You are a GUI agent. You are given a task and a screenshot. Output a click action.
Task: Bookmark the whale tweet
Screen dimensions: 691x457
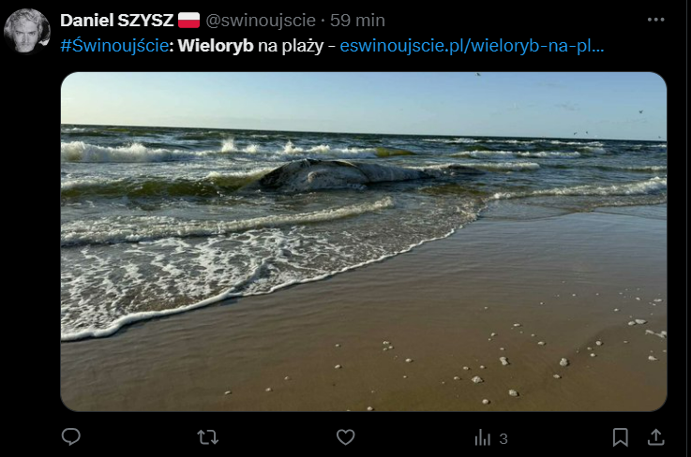pos(620,437)
